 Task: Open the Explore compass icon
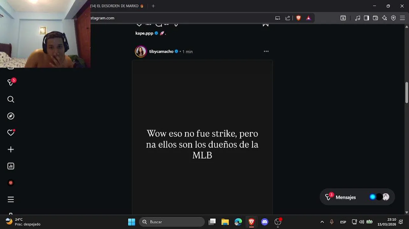(11, 116)
